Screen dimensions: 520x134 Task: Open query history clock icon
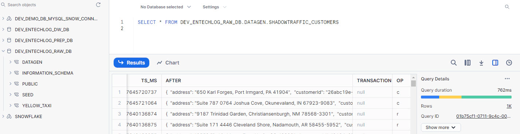point(509,63)
